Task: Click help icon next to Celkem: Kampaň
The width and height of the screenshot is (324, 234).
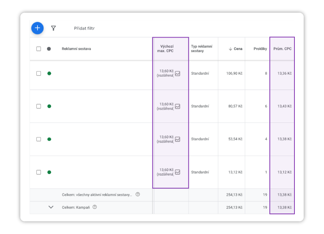Action: click(95, 207)
